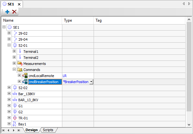Select the Bay1 tree item
The width and height of the screenshot is (193, 134).
(x=22, y=124)
